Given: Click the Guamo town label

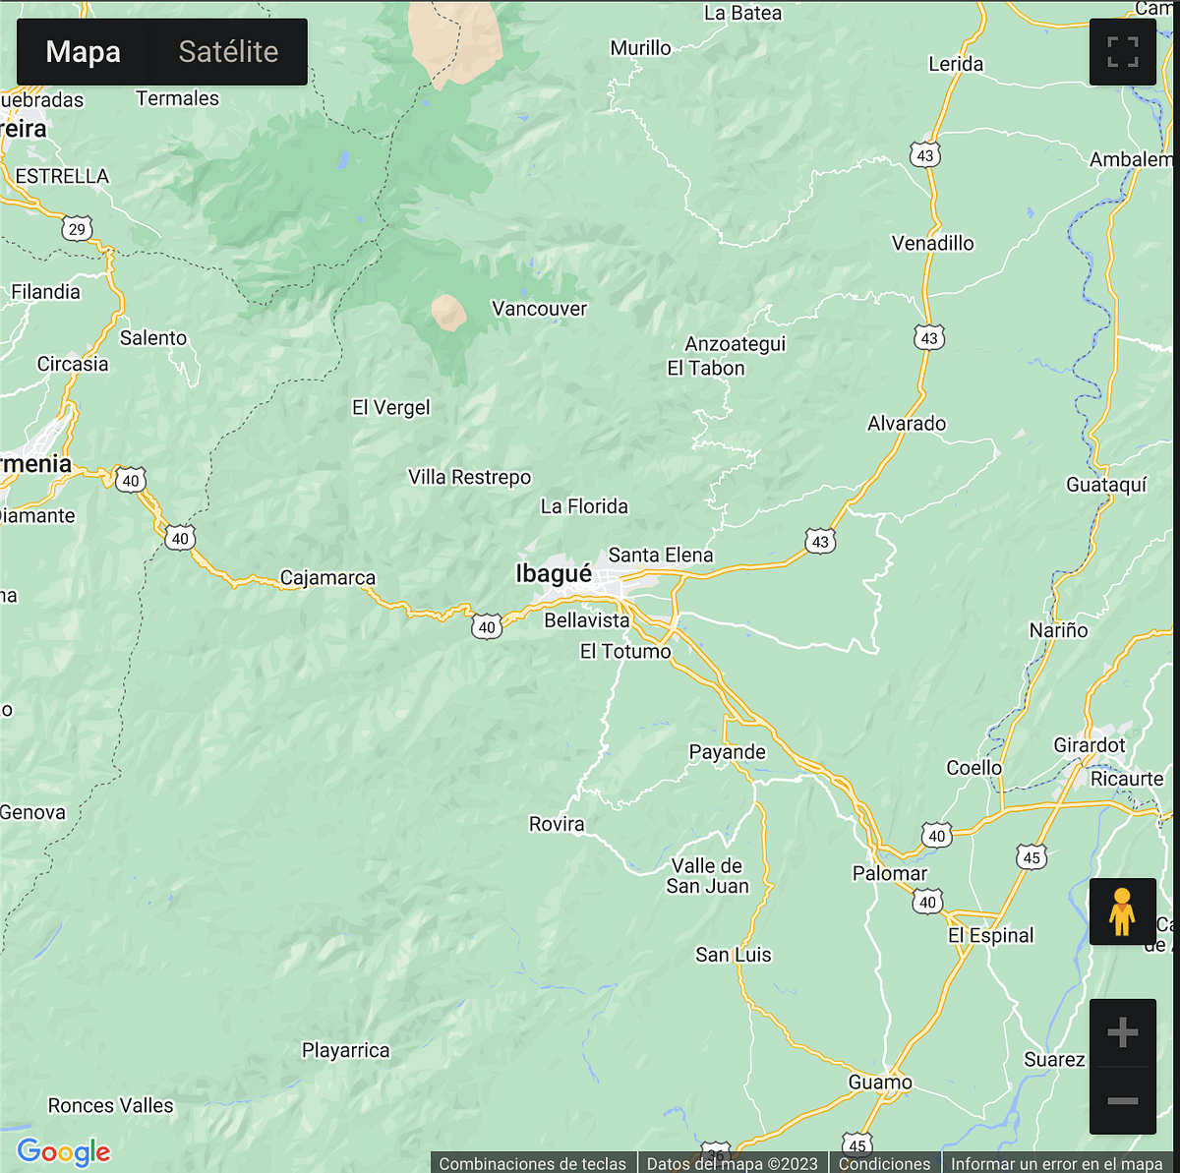Looking at the screenshot, I should click(879, 1082).
